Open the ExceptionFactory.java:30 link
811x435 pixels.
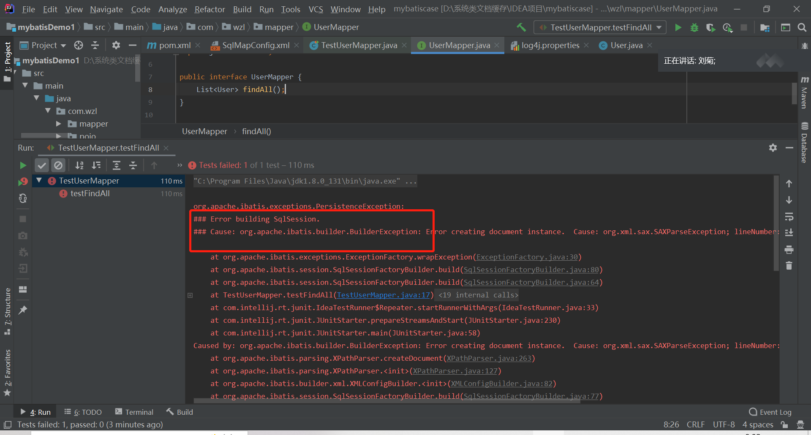coord(527,257)
